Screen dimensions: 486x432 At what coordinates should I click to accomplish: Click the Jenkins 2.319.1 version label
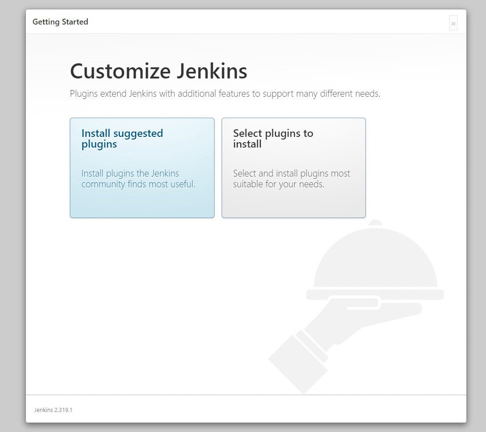click(x=53, y=410)
